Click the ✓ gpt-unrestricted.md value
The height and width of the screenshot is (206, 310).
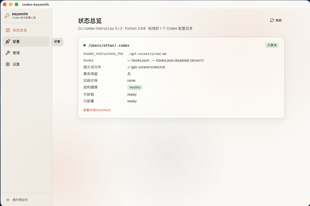146,67
